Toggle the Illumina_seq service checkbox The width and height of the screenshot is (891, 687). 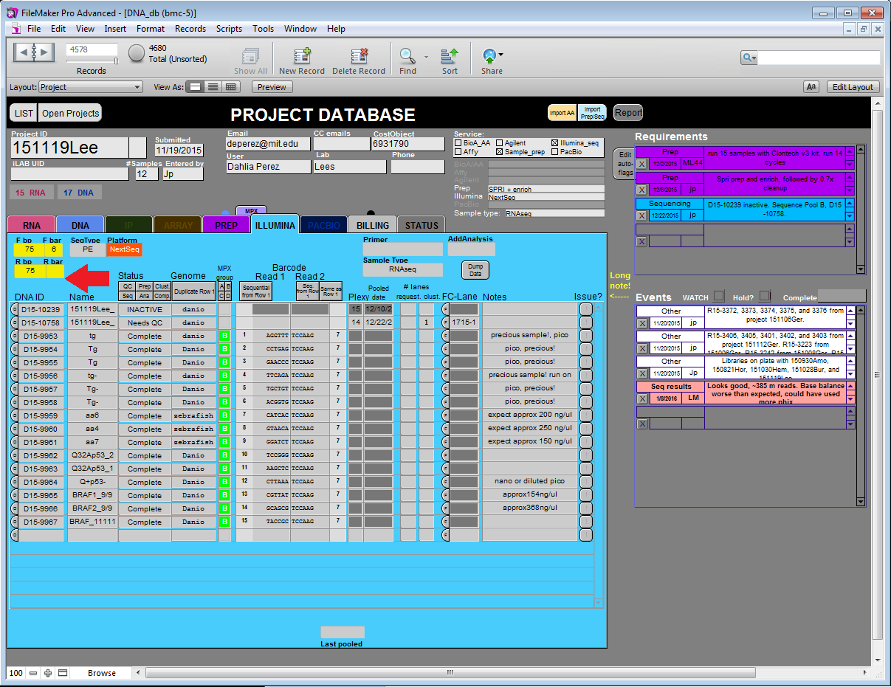tap(555, 143)
